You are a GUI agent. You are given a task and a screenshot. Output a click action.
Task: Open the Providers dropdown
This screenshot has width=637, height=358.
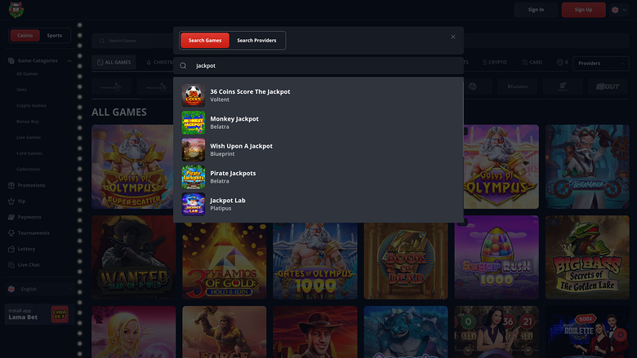pyautogui.click(x=601, y=64)
